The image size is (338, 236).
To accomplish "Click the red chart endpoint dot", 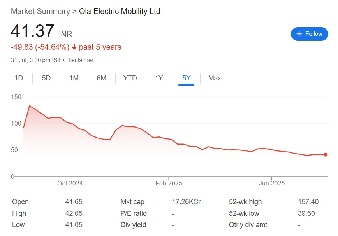I will (326, 154).
